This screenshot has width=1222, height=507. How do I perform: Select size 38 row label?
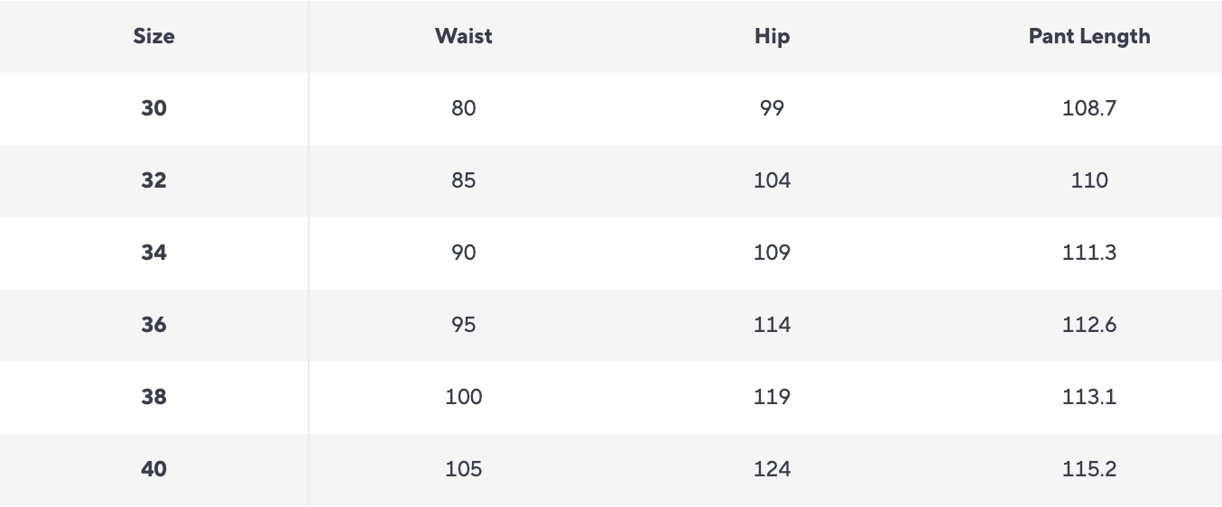coord(153,397)
